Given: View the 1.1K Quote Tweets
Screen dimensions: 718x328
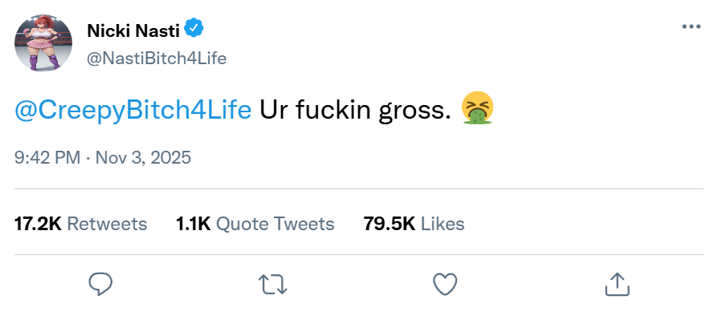Looking at the screenshot, I should click(x=255, y=224).
